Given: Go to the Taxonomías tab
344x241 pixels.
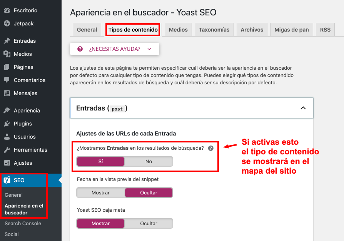Looking at the screenshot, I should tap(214, 30).
